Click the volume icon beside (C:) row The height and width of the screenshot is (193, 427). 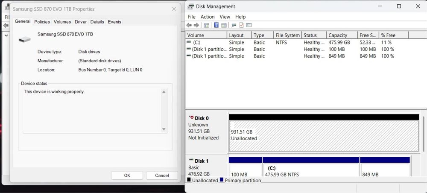(189, 42)
